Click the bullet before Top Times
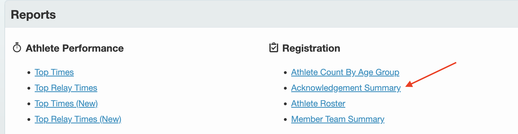This screenshot has width=518, height=134. pos(29,73)
